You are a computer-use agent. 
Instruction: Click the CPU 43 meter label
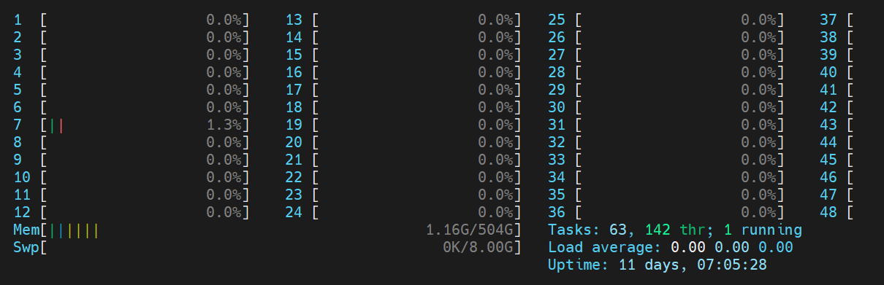(x=828, y=125)
